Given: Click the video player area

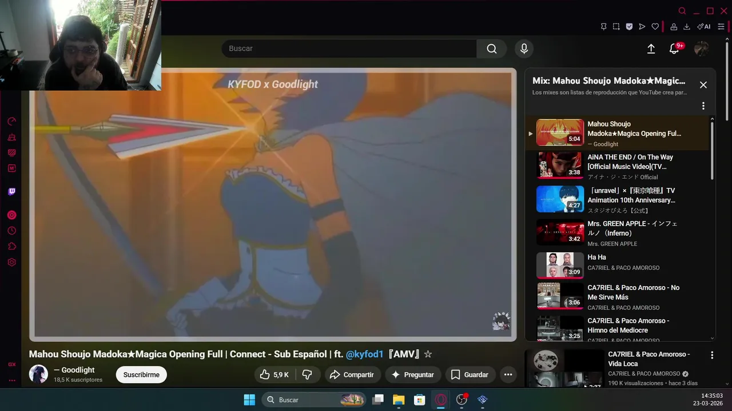Looking at the screenshot, I should [x=273, y=204].
